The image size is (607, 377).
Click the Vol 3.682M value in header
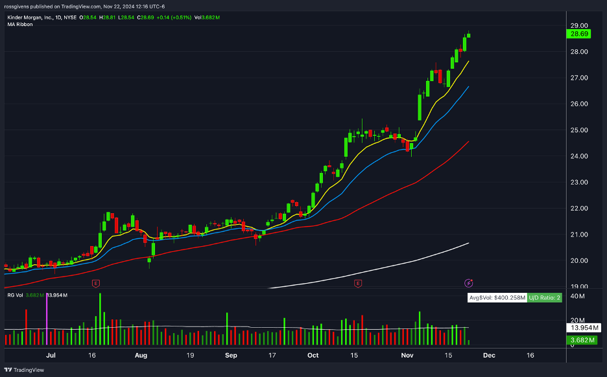[x=207, y=17]
